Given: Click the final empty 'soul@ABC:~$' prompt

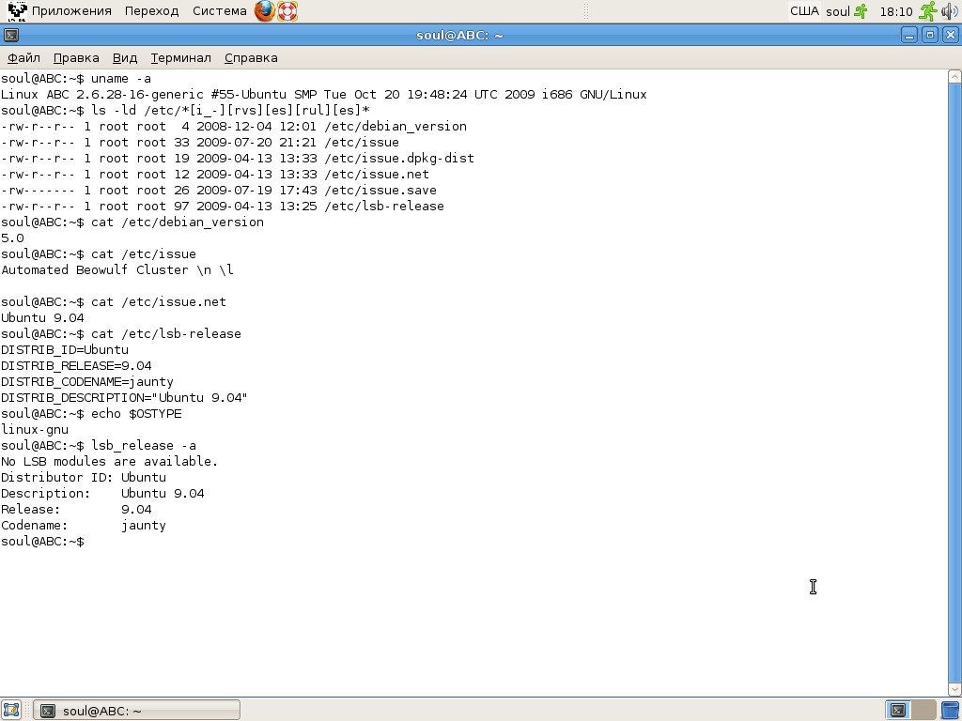Looking at the screenshot, I should (42, 541).
